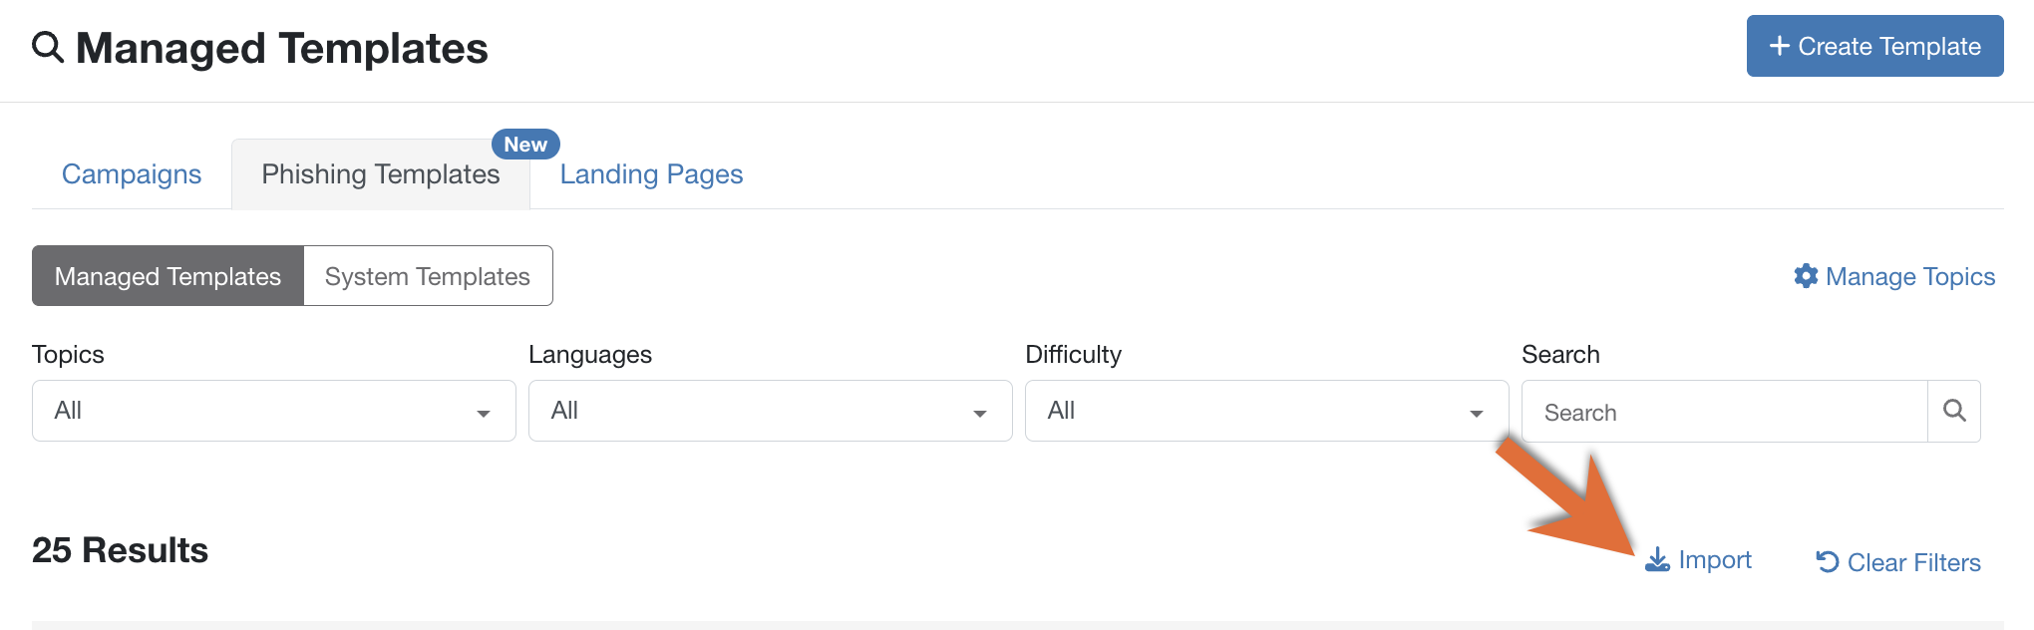Select the Phishing Templates tab
2034x630 pixels.
click(x=381, y=174)
